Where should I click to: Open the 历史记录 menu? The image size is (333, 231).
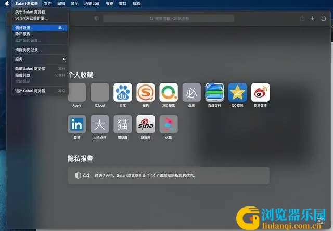pyautogui.click(x=92, y=4)
